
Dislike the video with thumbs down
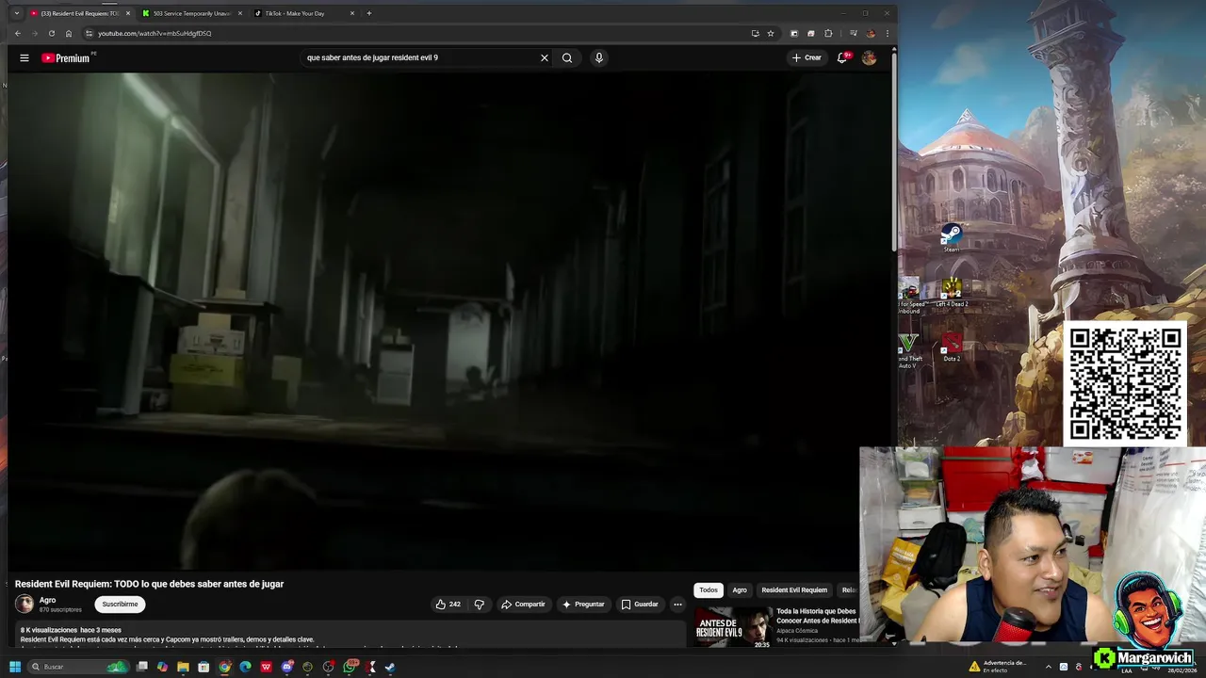[479, 604]
